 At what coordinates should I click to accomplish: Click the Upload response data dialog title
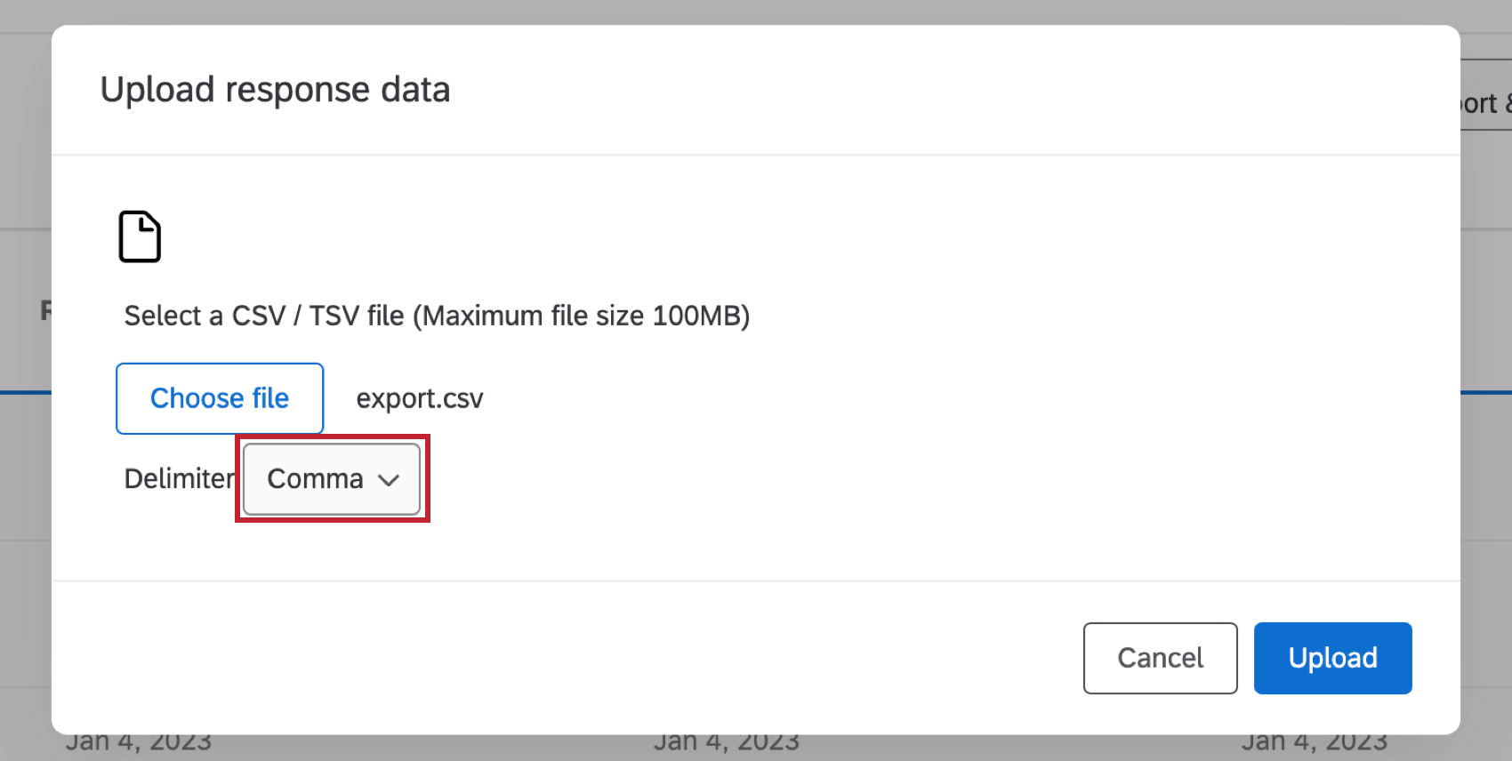(x=274, y=89)
